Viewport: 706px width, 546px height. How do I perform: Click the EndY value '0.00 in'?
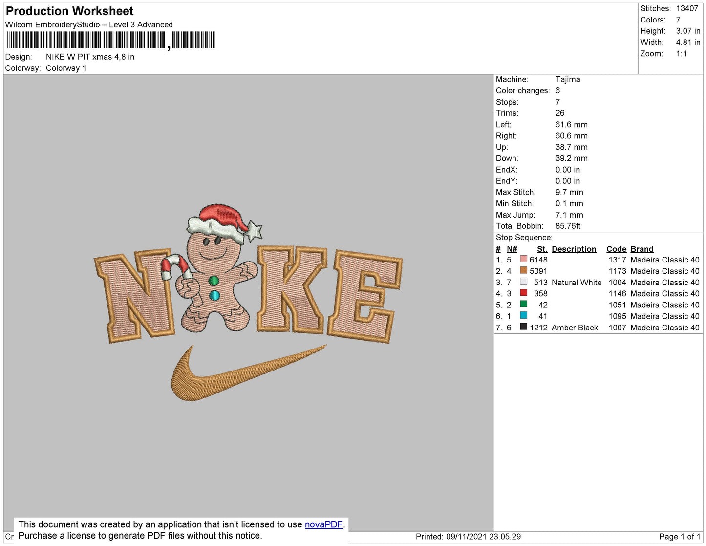click(568, 181)
